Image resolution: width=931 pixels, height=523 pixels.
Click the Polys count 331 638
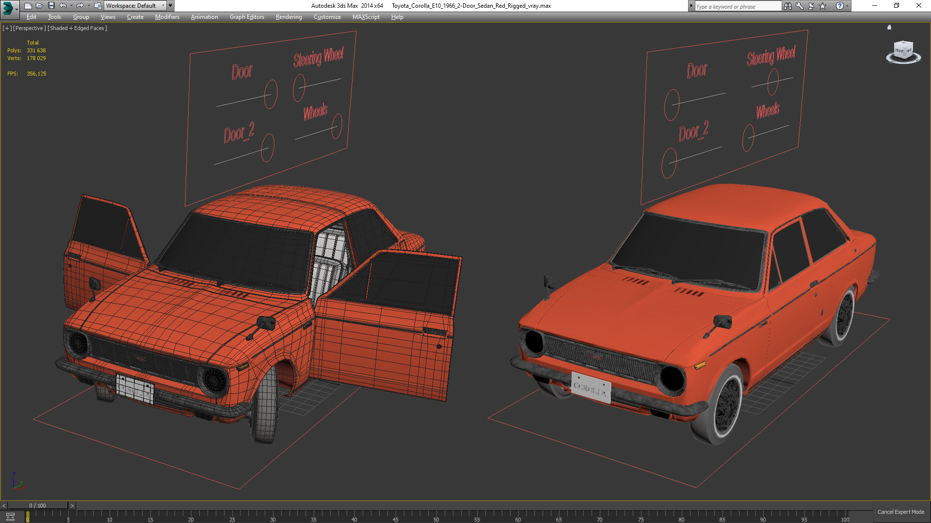click(x=36, y=50)
